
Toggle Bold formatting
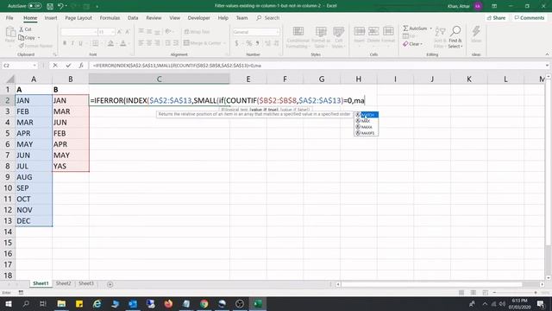pos(65,43)
